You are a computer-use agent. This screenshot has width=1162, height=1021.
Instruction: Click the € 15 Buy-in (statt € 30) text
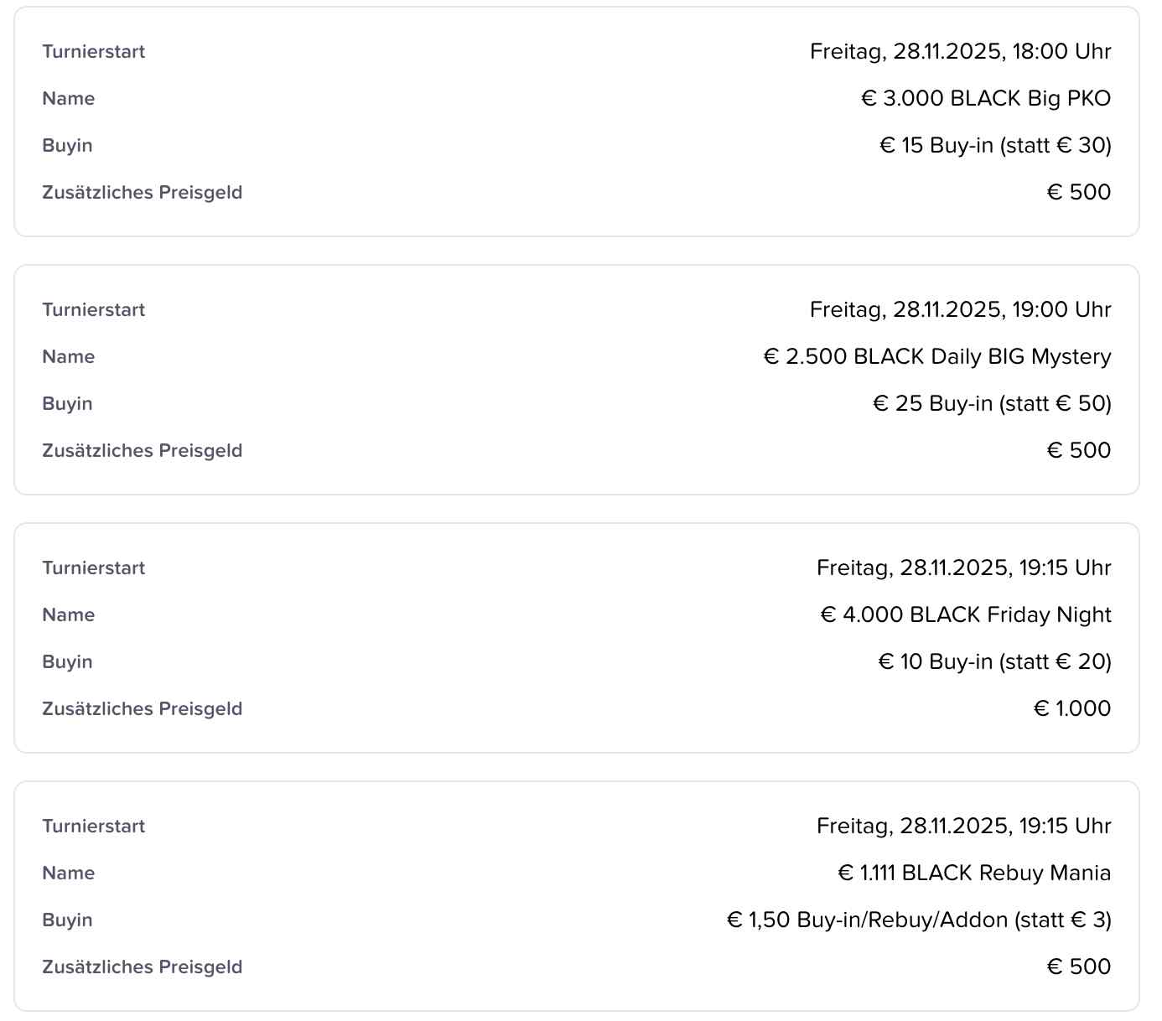pyautogui.click(x=994, y=146)
